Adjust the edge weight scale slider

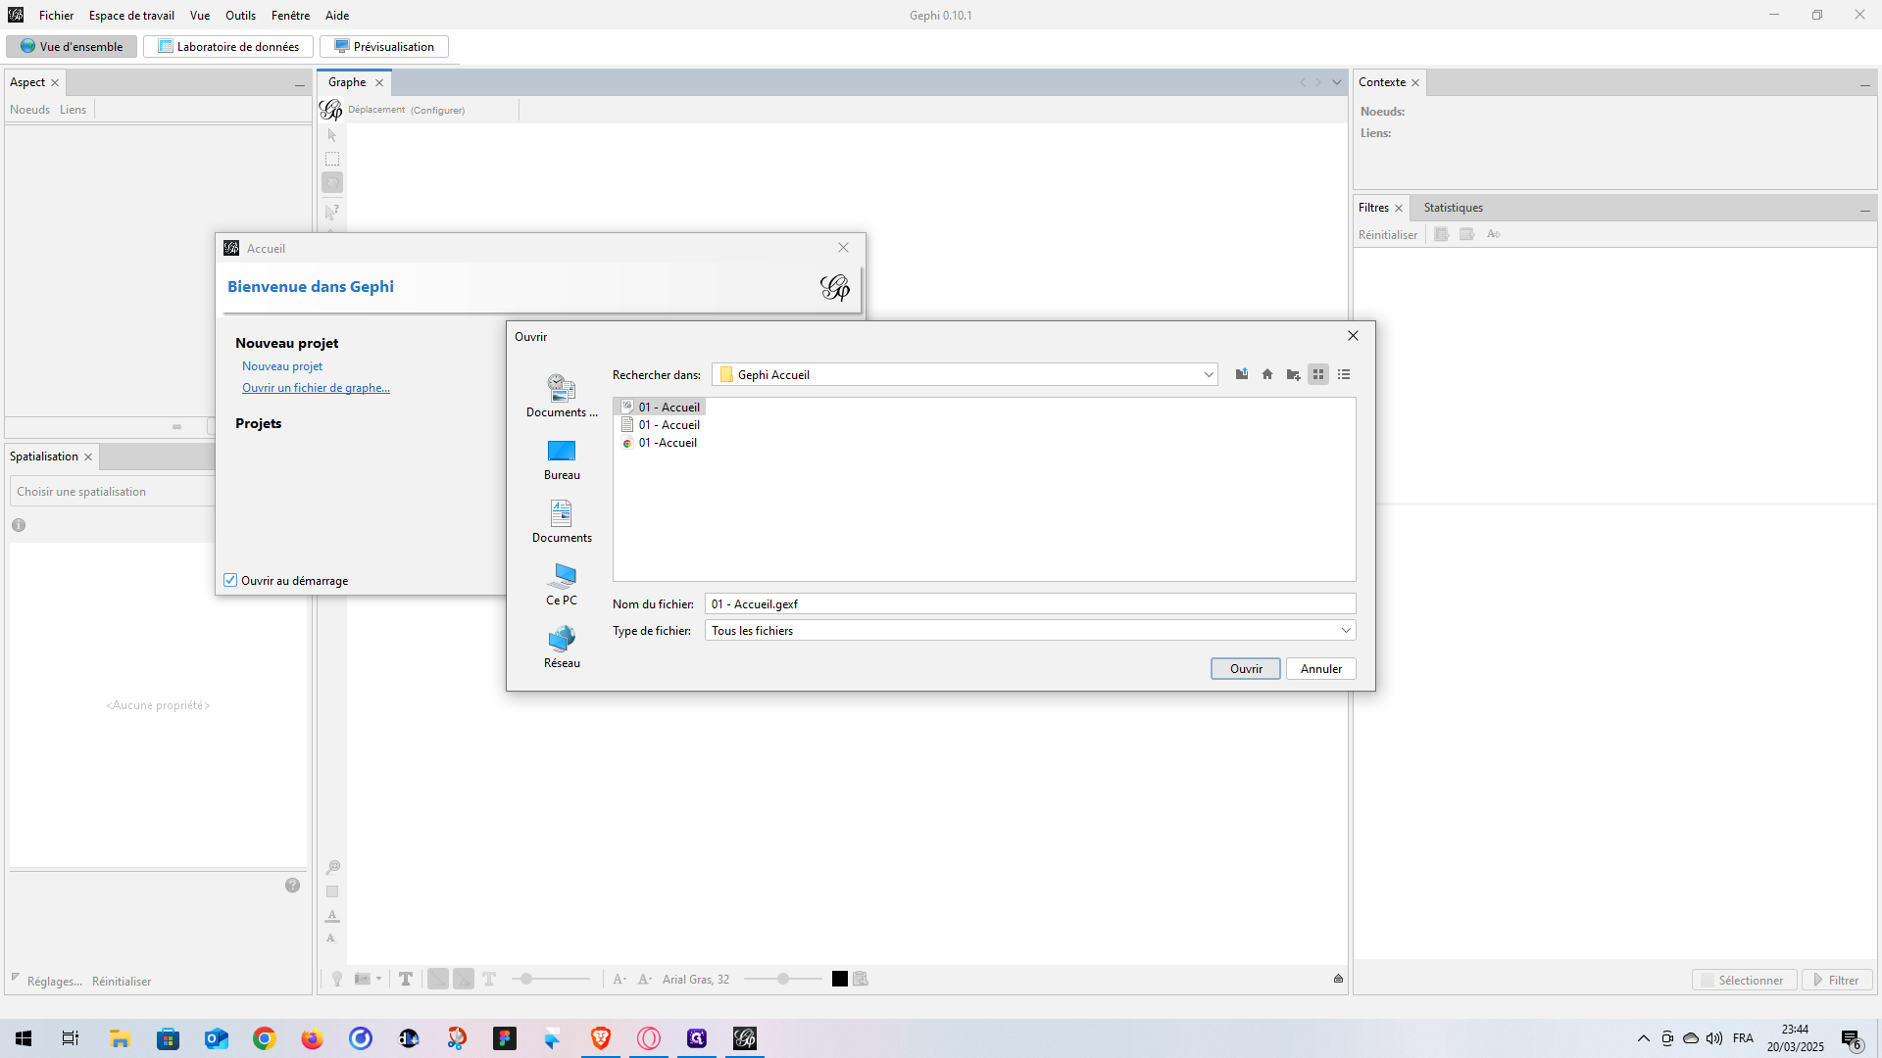(x=551, y=979)
